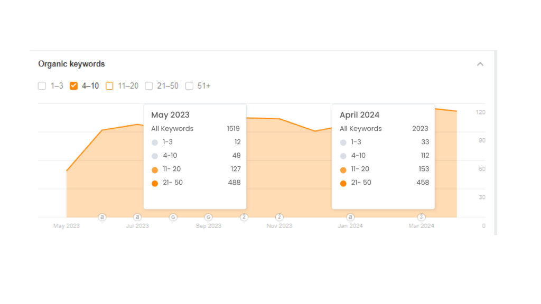Click light orange 11-20 dot in April 2024 tooltip
Viewport: 541px width, 304px height.
point(343,170)
